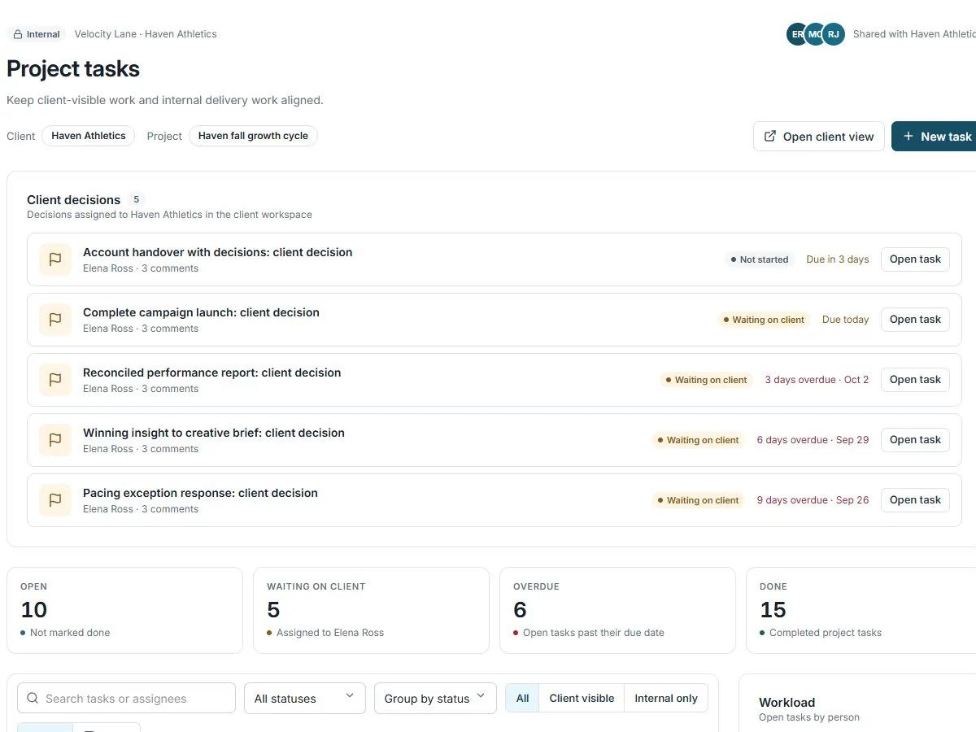
Task: Open the All statuses dropdown
Action: (305, 698)
